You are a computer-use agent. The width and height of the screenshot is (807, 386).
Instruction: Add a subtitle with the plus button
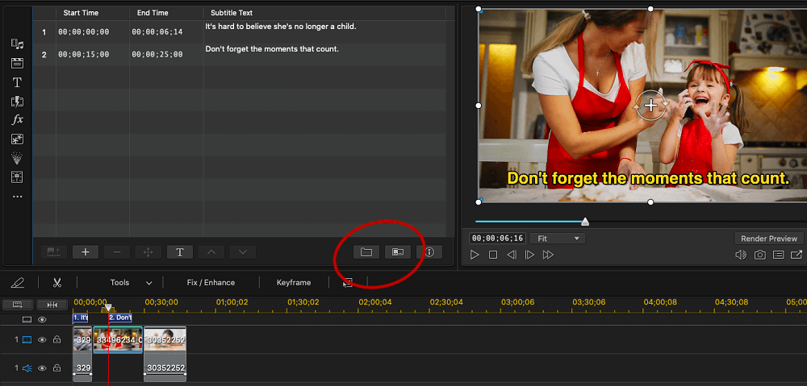86,252
